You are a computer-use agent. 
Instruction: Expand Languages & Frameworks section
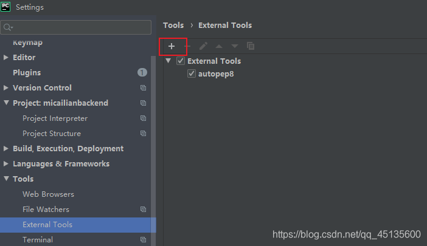pyautogui.click(x=5, y=163)
